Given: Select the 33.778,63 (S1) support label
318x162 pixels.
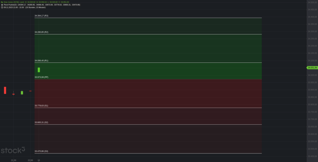Looking at the screenshot, I should [x=41, y=106].
